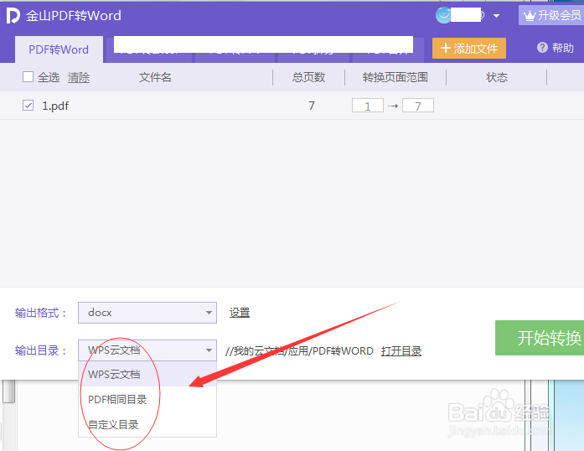Click the 总页数 column header
The width and height of the screenshot is (584, 451).
pyautogui.click(x=308, y=77)
